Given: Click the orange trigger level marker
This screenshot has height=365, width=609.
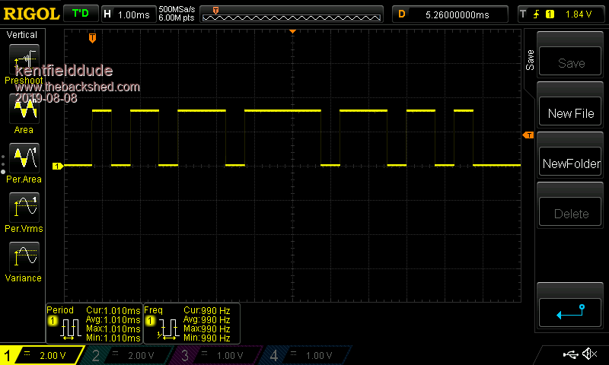Looking at the screenshot, I should [528, 135].
